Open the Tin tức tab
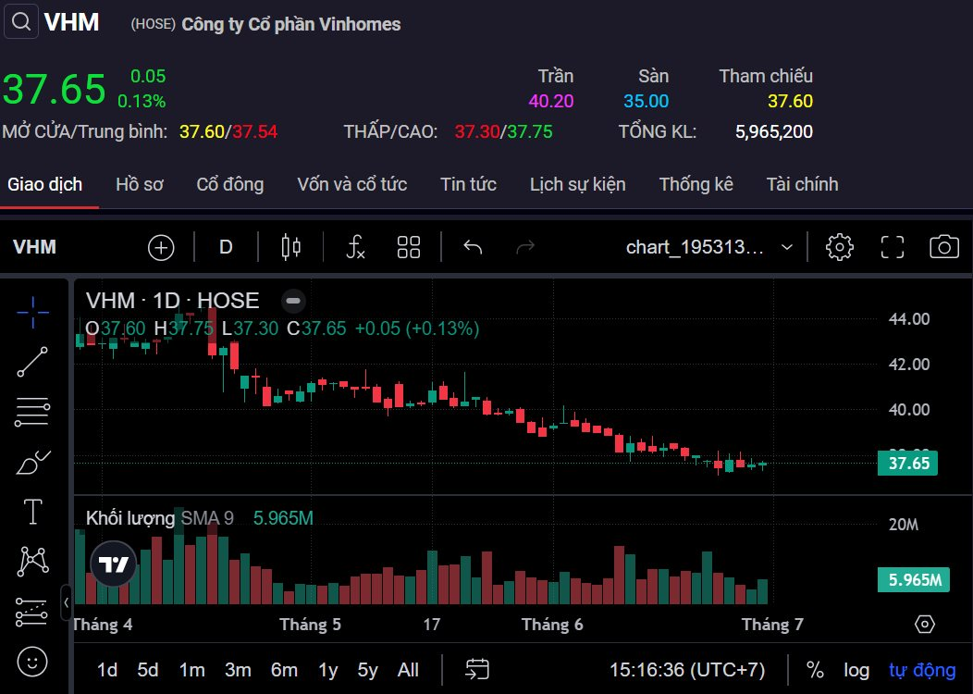 point(468,184)
